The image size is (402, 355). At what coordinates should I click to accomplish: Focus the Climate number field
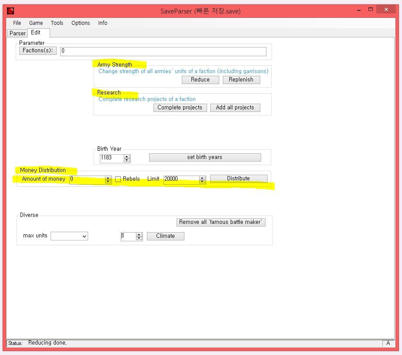coord(128,237)
